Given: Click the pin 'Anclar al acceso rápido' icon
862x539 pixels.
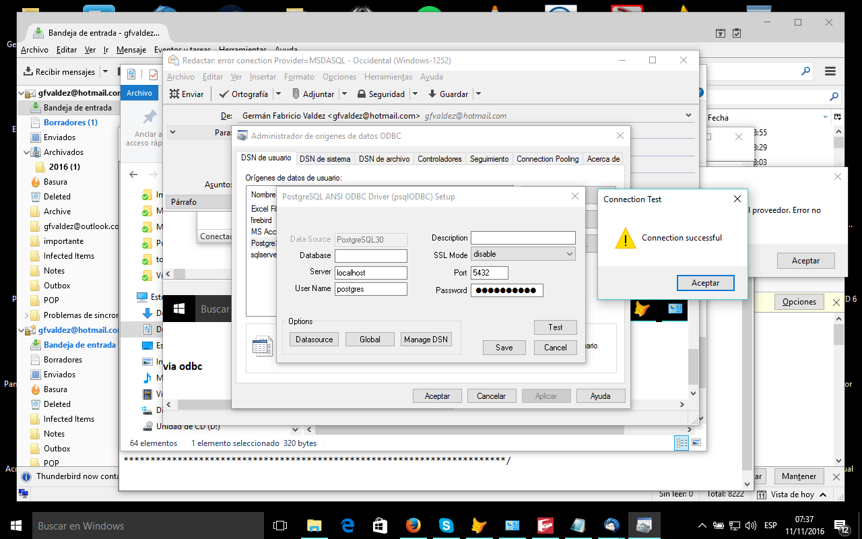Looking at the screenshot, I should pyautogui.click(x=150, y=117).
